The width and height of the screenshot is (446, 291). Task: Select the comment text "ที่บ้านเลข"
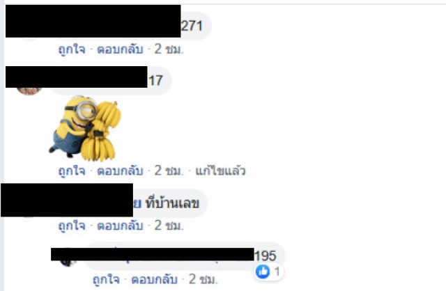[x=172, y=203]
